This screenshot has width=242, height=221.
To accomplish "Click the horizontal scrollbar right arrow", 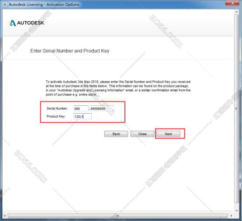I will coord(231,216).
